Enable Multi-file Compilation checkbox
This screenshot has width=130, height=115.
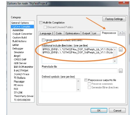tap(41, 23)
